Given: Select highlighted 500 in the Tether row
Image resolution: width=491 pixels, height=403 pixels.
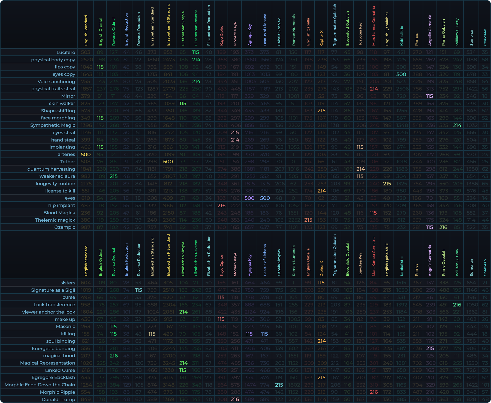Looking at the screenshot, I should [168, 162].
